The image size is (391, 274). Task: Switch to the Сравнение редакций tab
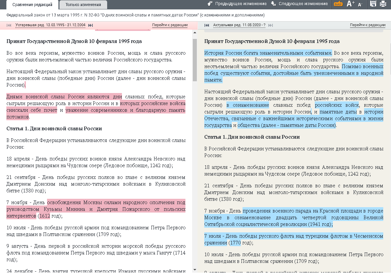pyautogui.click(x=33, y=4)
